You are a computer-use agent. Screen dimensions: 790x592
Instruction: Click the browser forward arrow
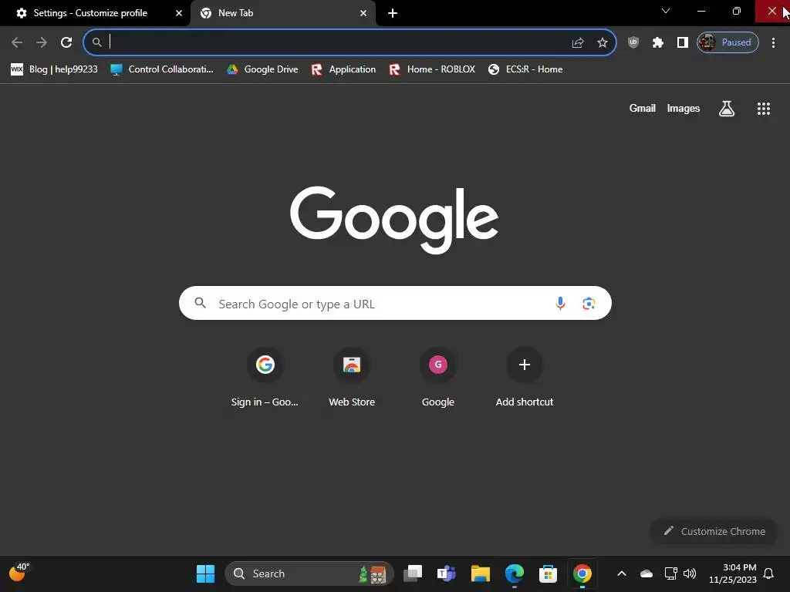pos(42,42)
